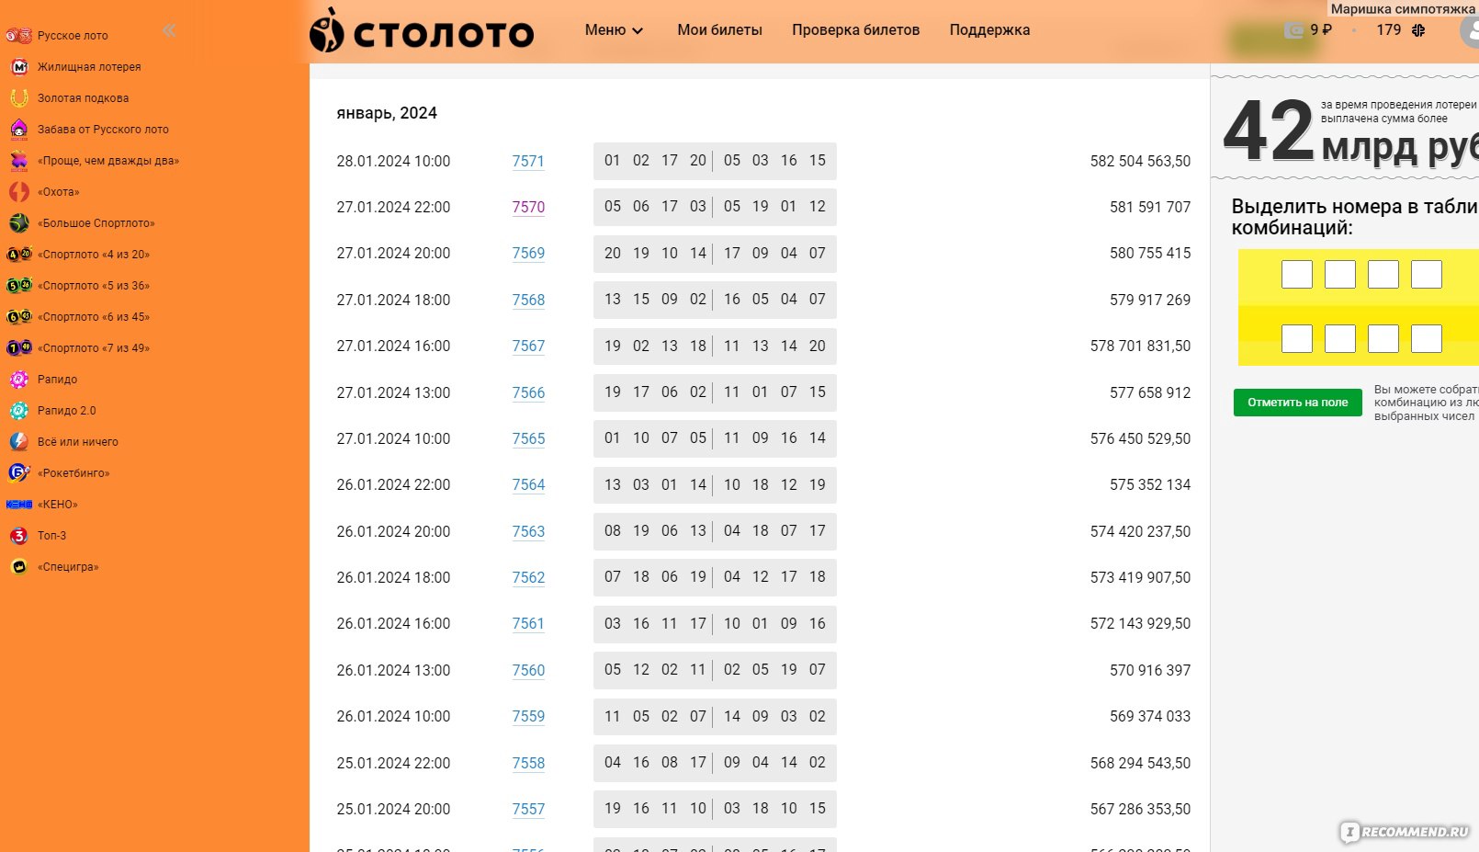This screenshot has height=852, width=1479.
Task: Open draw number 7558
Action: 528,764
